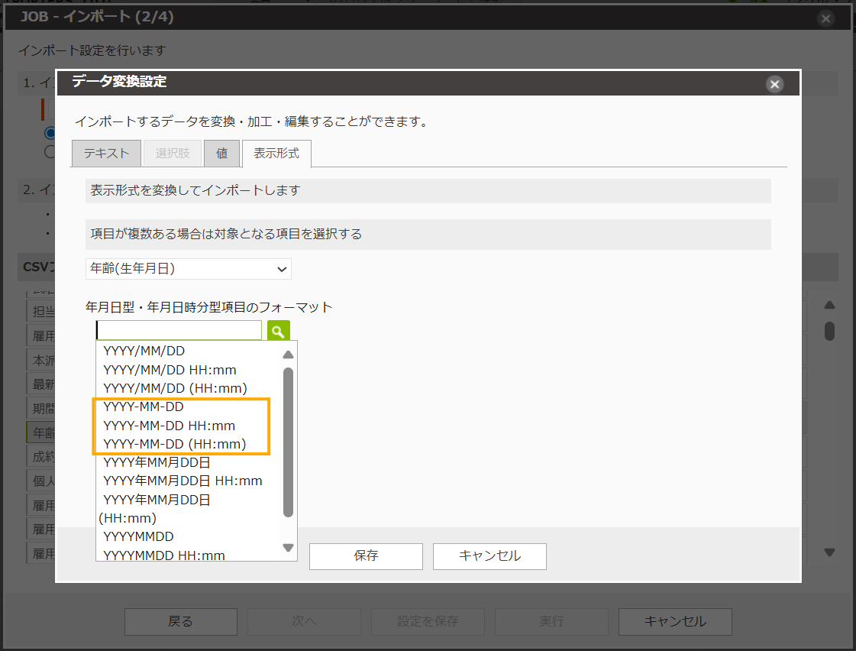Click the 戻る button at the bottom

[x=181, y=621]
